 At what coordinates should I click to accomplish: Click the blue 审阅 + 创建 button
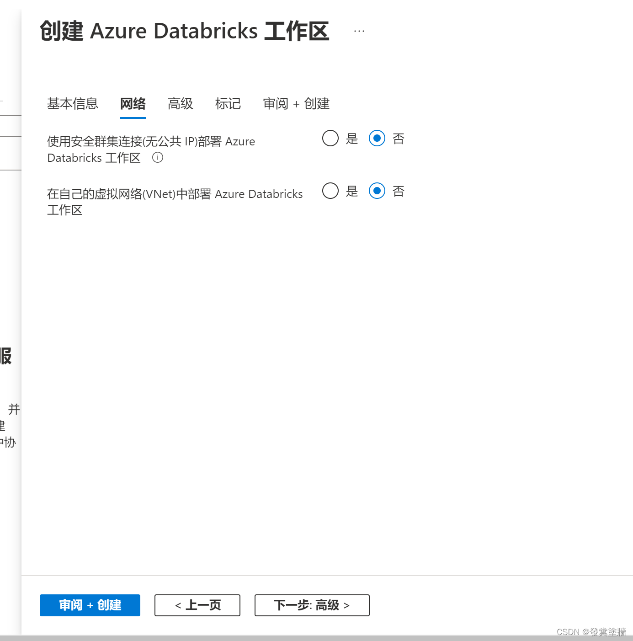tap(90, 605)
